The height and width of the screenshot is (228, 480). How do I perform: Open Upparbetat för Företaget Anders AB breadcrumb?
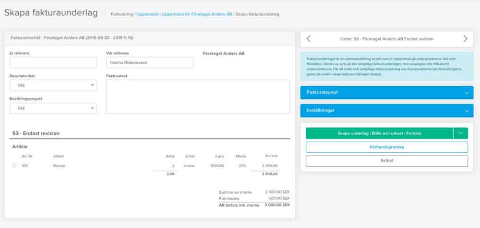[x=197, y=14]
